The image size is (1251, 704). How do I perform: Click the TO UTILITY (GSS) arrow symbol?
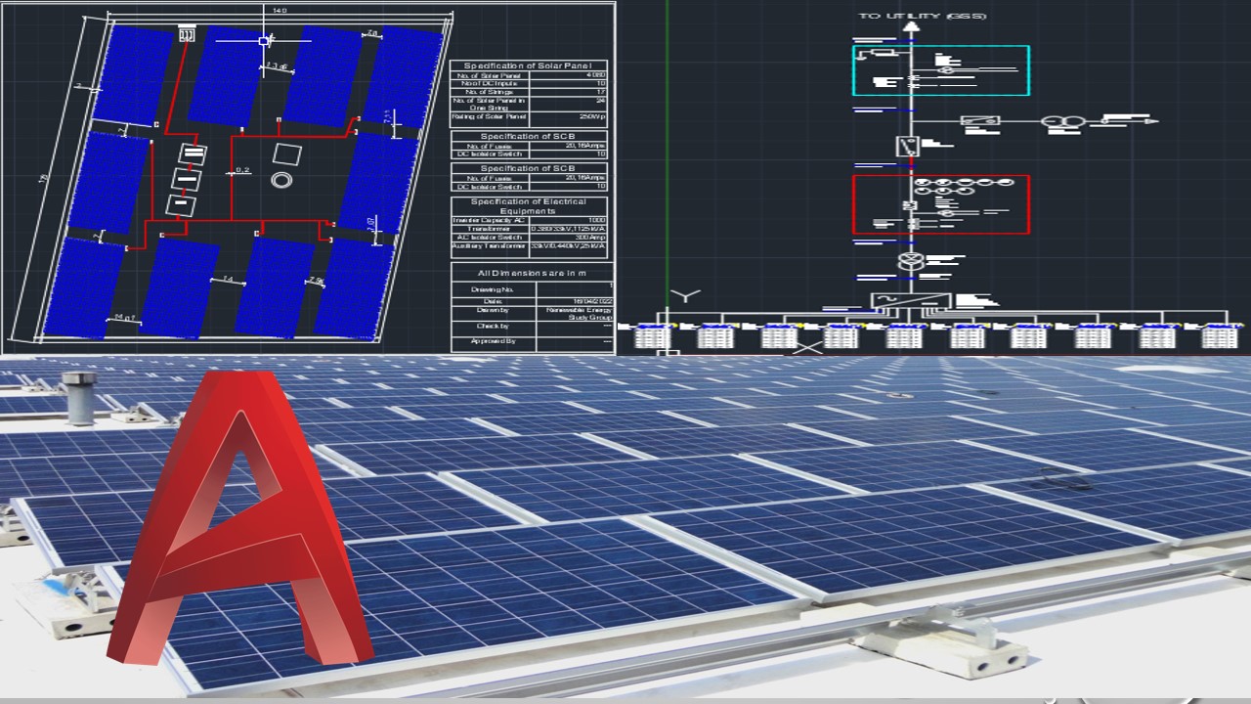tap(912, 24)
